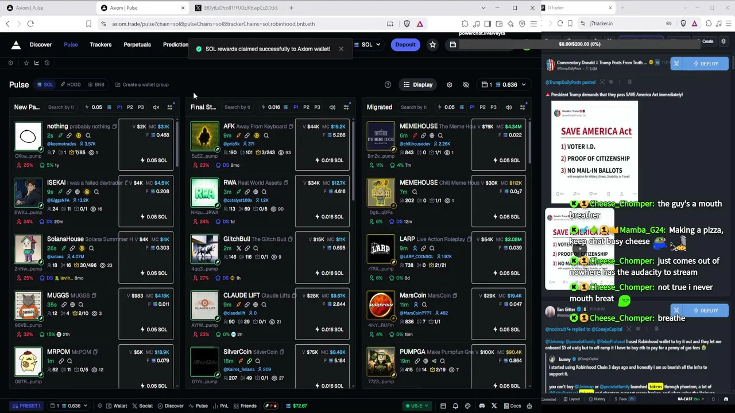Click Create a wallet group
This screenshot has width=735, height=413.
(x=142, y=85)
